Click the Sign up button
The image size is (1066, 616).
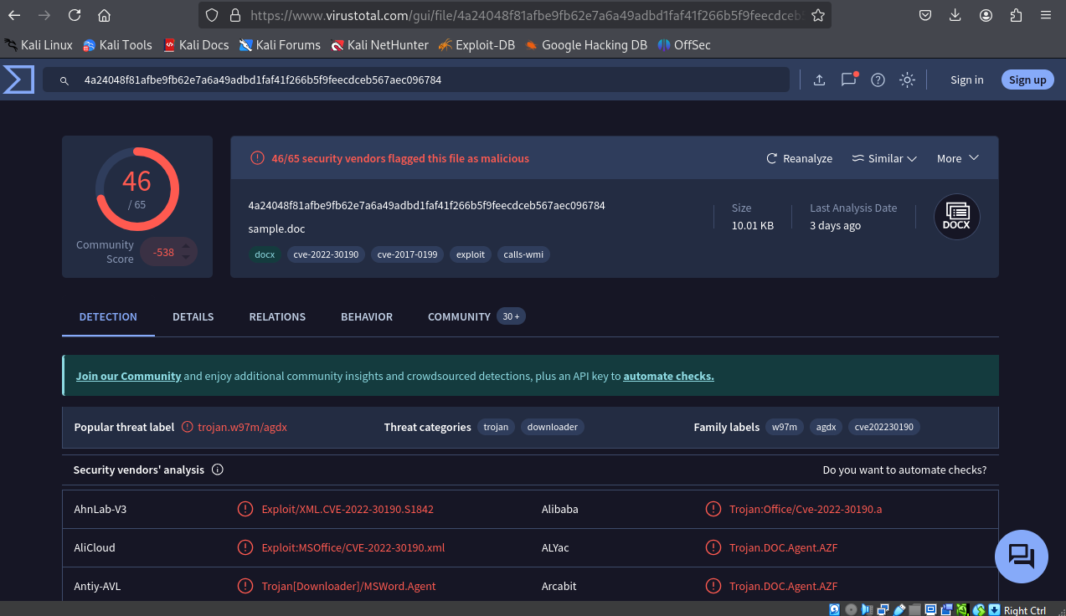pyautogui.click(x=1027, y=80)
